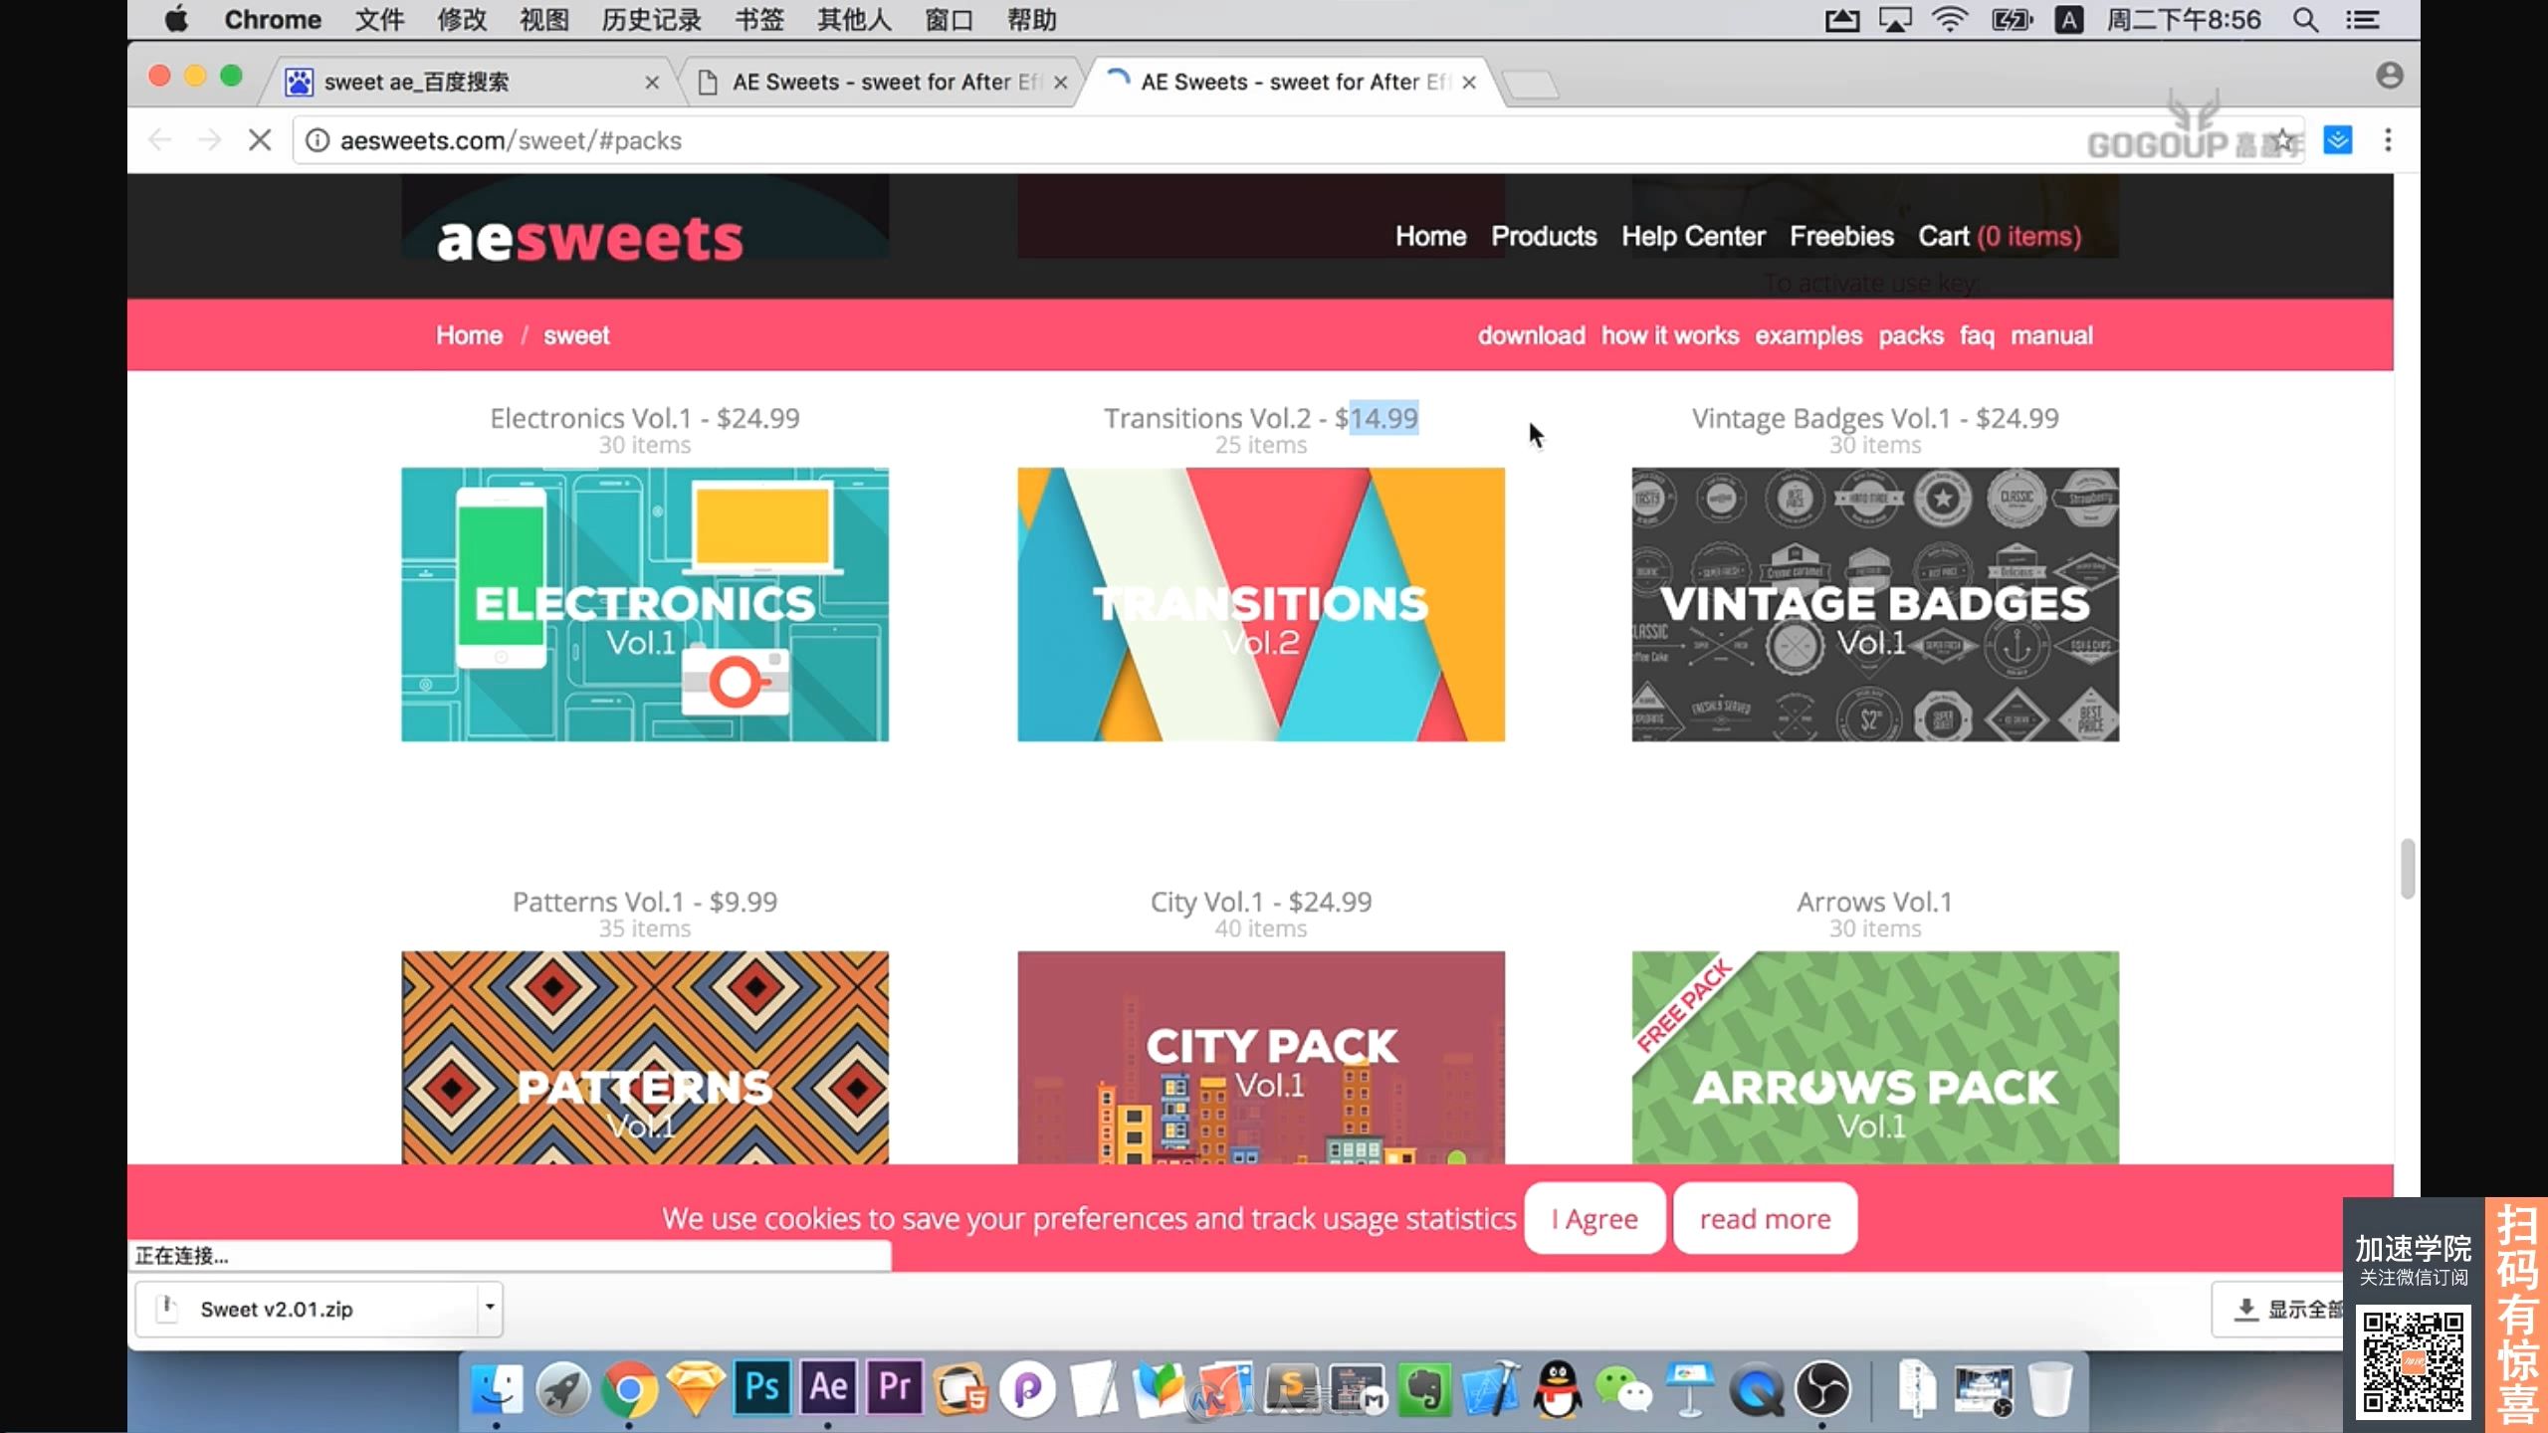The width and height of the screenshot is (2548, 1433).
Task: Select the examples navigation tab
Action: pyautogui.click(x=1807, y=334)
